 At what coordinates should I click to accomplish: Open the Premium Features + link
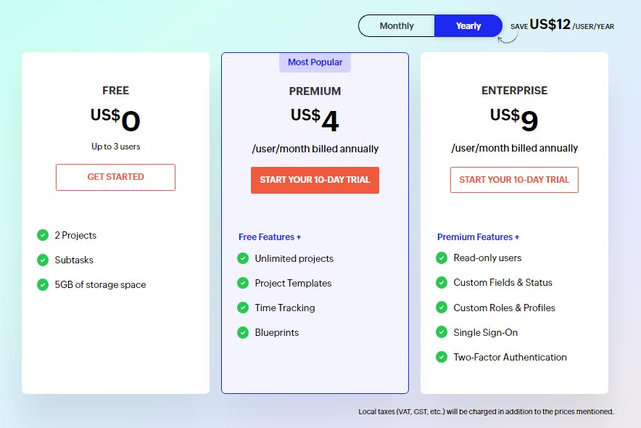[479, 237]
